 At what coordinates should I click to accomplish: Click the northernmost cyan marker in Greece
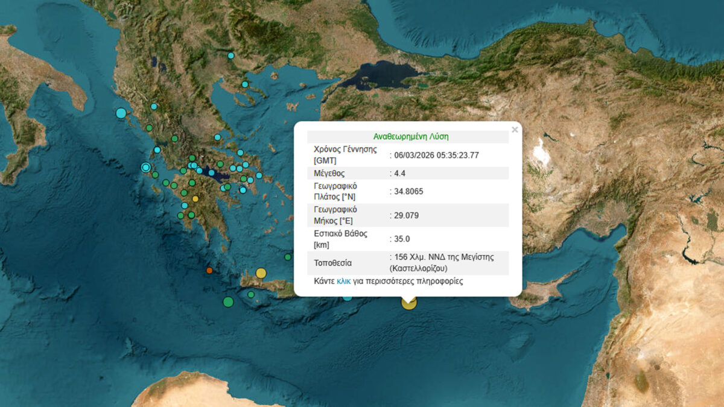tap(230, 55)
